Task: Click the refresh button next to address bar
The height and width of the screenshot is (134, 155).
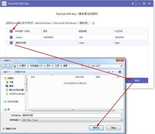Action: coord(86,66)
